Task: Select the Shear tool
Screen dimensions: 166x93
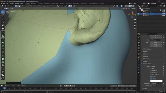Action: pos(3,75)
